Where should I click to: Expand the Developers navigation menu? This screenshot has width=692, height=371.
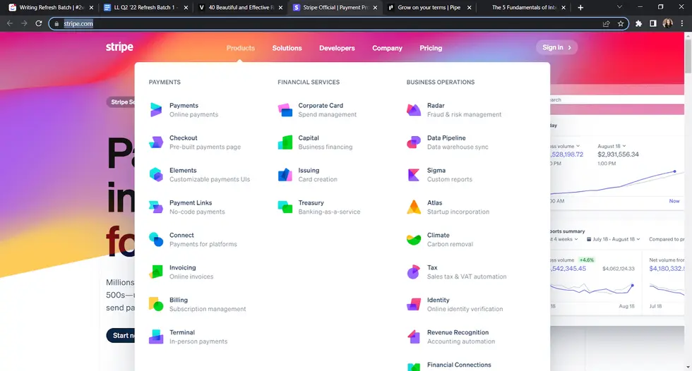point(337,48)
